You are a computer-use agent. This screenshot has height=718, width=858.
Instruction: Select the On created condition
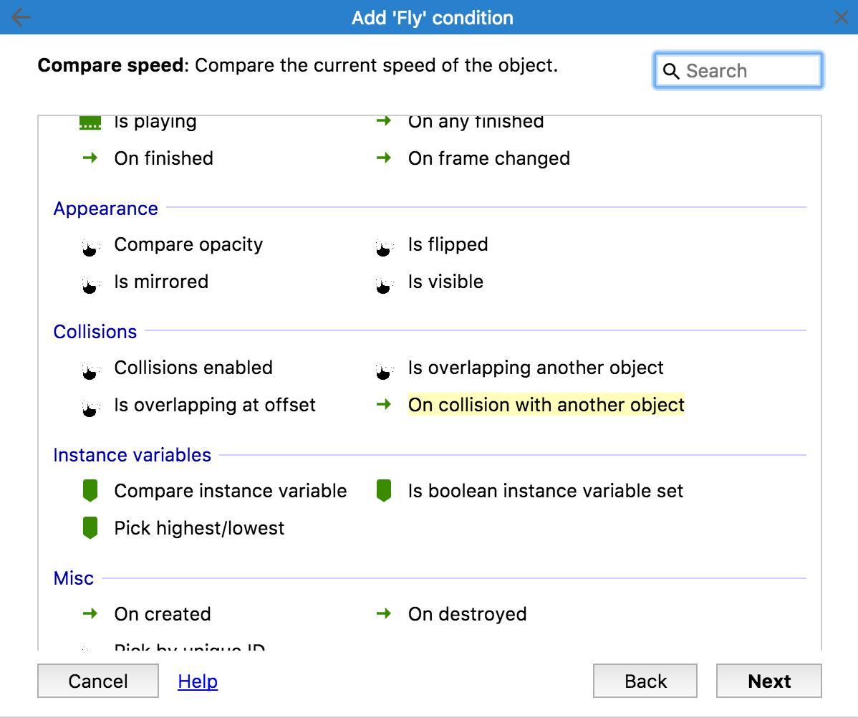[163, 614]
